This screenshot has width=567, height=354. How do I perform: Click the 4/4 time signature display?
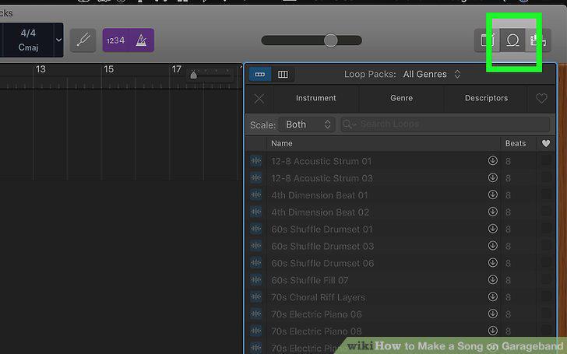point(28,33)
